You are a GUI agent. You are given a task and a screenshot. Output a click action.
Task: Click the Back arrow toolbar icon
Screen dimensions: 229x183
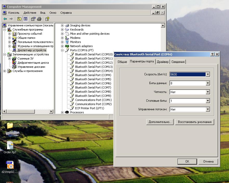(x=5, y=19)
